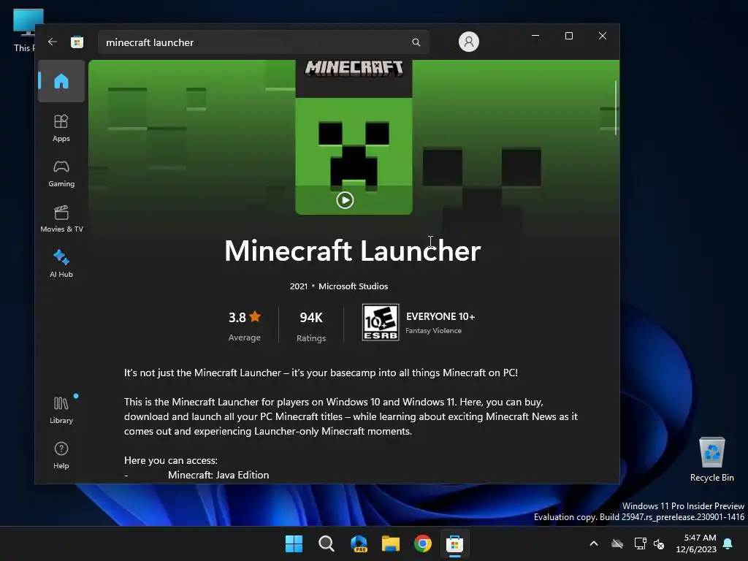The height and width of the screenshot is (561, 748).
Task: Click the search magnifier icon in the Store search box
Action: click(416, 42)
